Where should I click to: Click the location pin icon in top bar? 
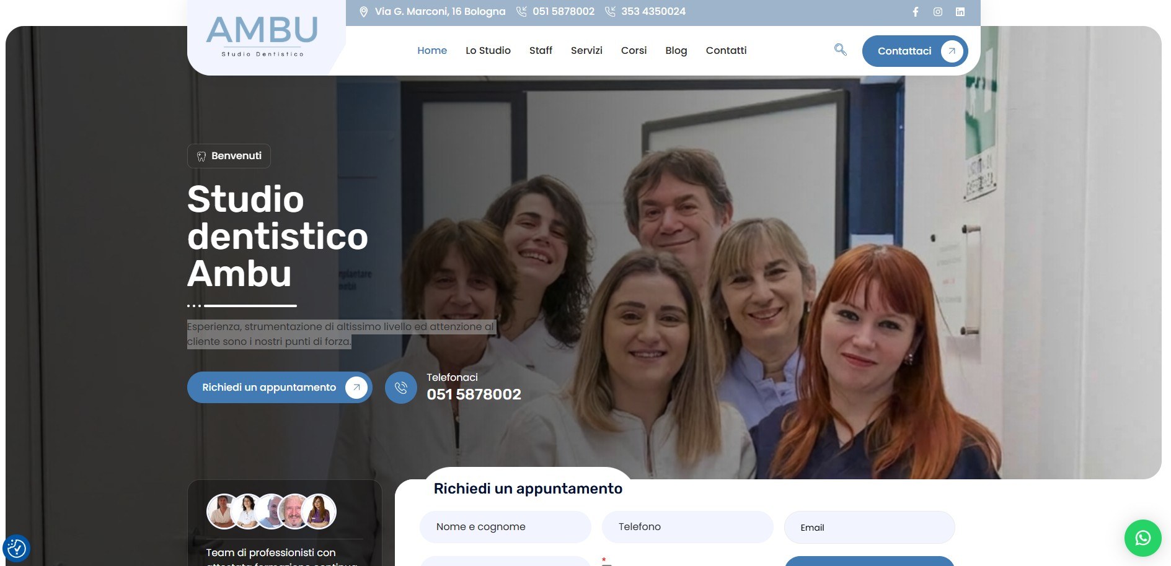point(364,12)
